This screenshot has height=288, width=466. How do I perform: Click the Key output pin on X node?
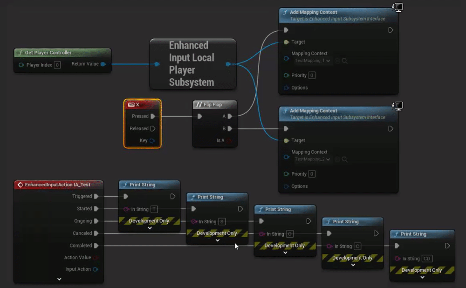(x=152, y=141)
